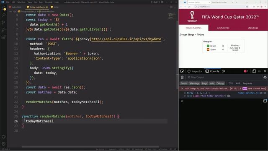Switch console to multi-line editor mode
Screen dimensions: 268x151
[265, 101]
